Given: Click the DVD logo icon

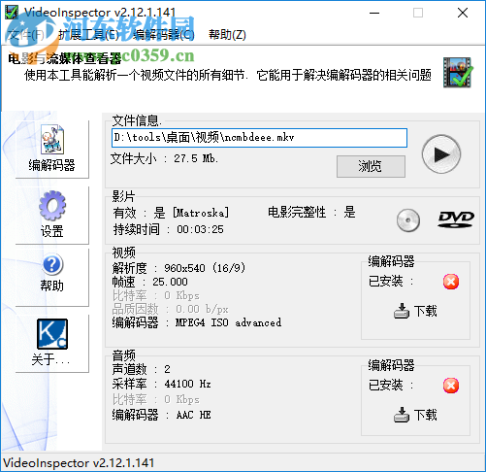Looking at the screenshot, I should (x=456, y=219).
